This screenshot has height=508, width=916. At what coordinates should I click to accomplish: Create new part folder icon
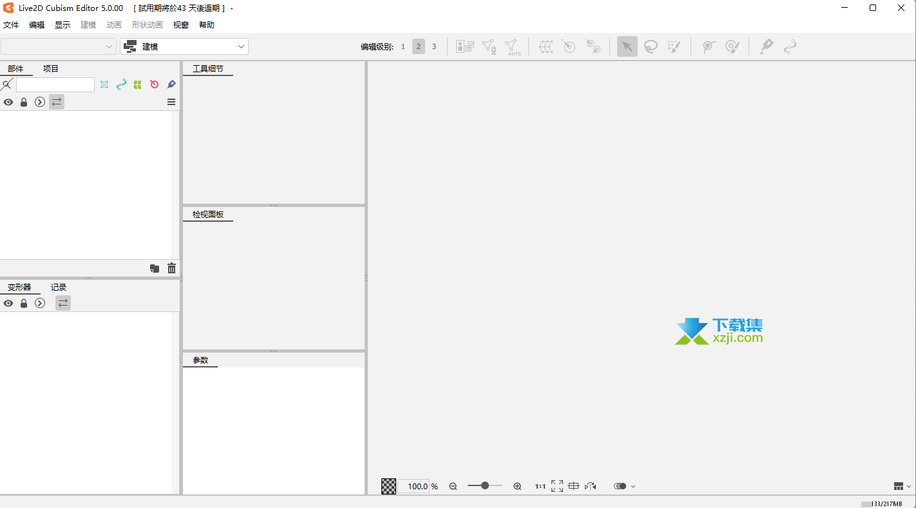pos(155,268)
